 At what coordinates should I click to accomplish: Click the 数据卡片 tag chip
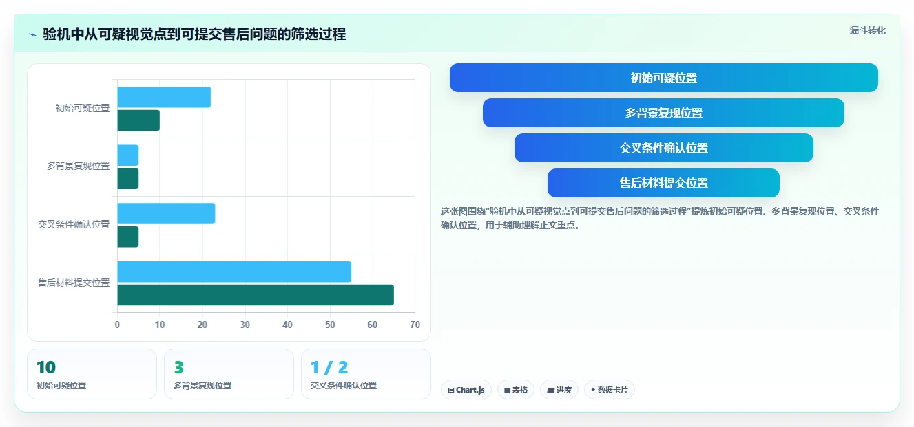tap(609, 390)
